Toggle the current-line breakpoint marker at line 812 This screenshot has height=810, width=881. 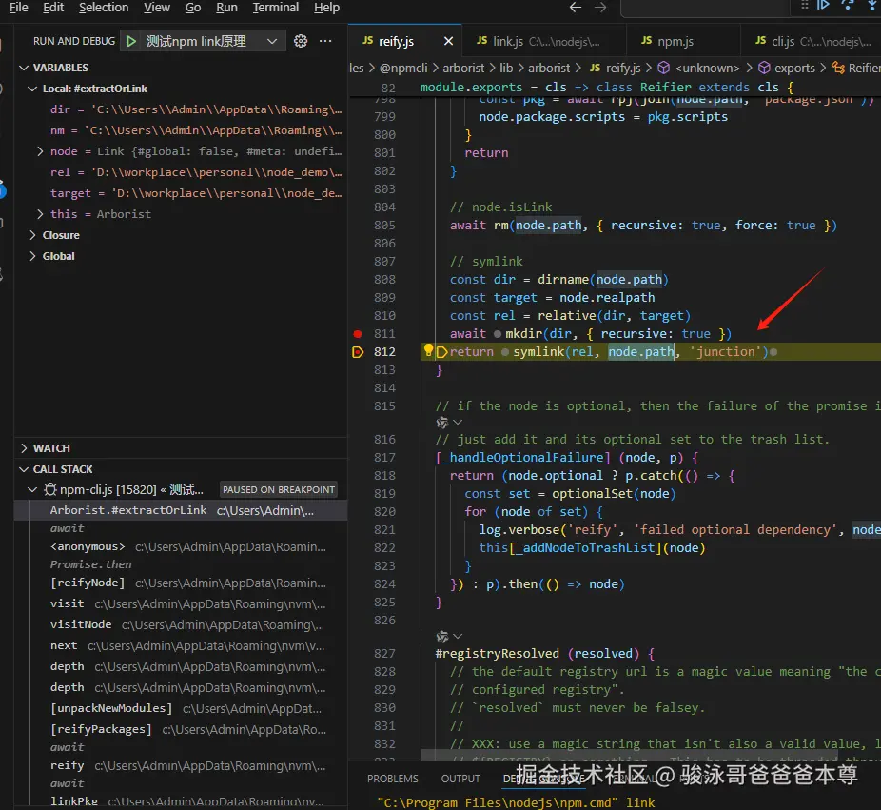click(358, 352)
